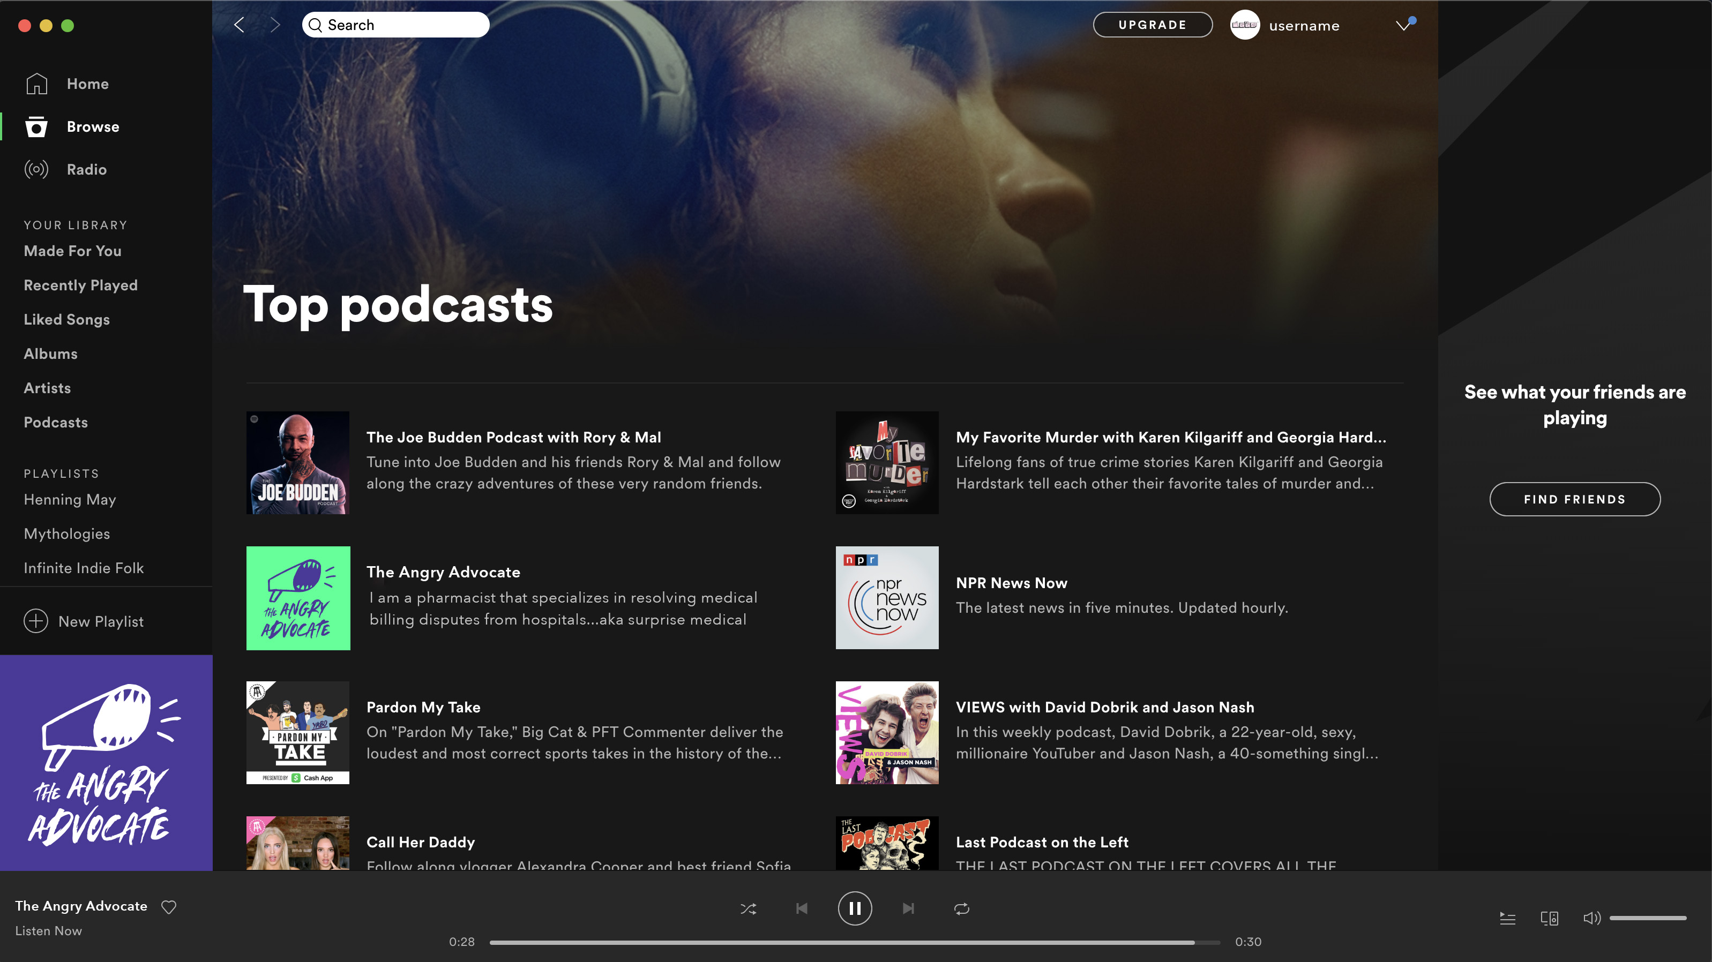
Task: Click the username label in top bar
Action: [1304, 26]
